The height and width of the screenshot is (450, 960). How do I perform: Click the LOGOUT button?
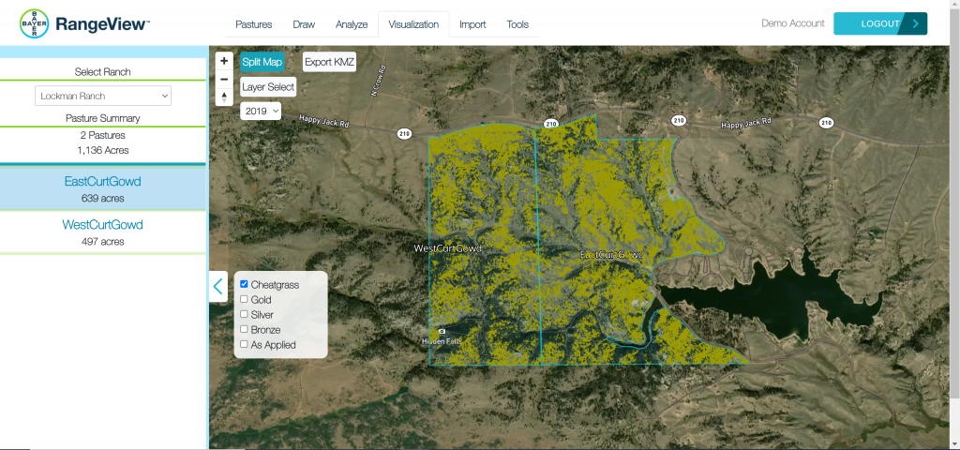pos(880,23)
